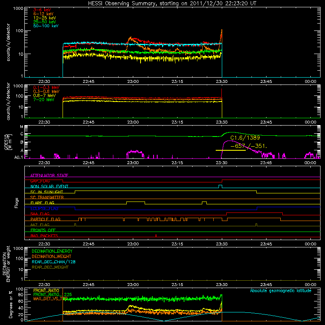This screenshot has width=325, height=325.
Task: Select the FRONTS_OFF flag label
Action: tap(43, 230)
